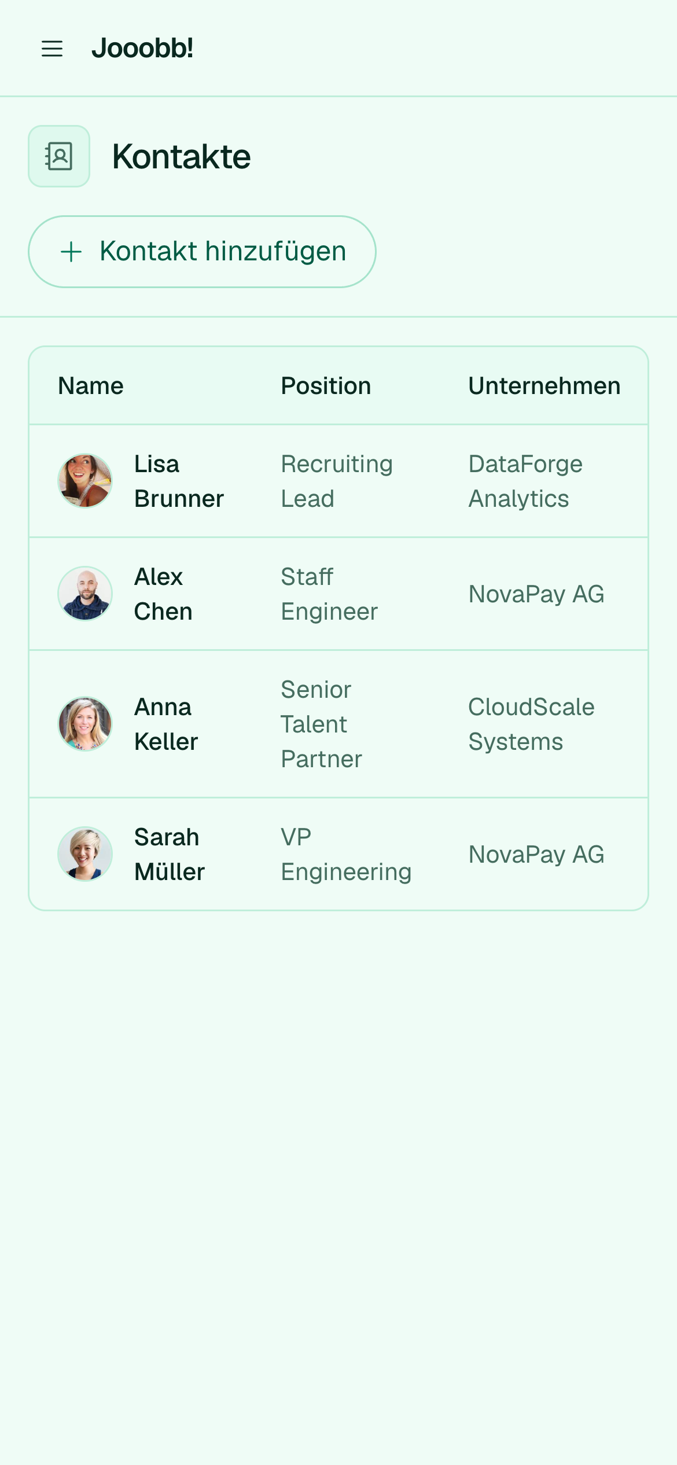The image size is (677, 1465).
Task: Click the VP Engineering position cell
Action: [346, 855]
